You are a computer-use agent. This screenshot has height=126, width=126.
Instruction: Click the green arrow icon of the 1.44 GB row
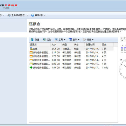(x=31, y=68)
